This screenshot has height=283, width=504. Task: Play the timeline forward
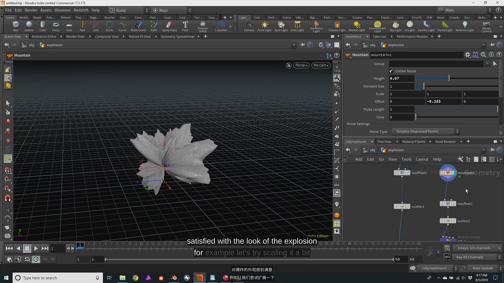pyautogui.click(x=36, y=248)
